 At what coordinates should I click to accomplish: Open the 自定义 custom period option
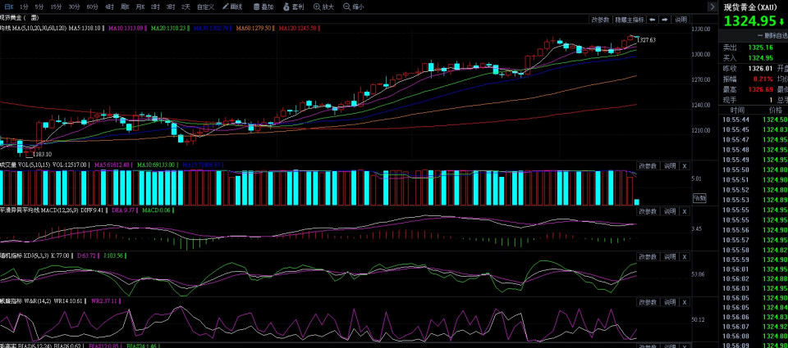click(205, 7)
